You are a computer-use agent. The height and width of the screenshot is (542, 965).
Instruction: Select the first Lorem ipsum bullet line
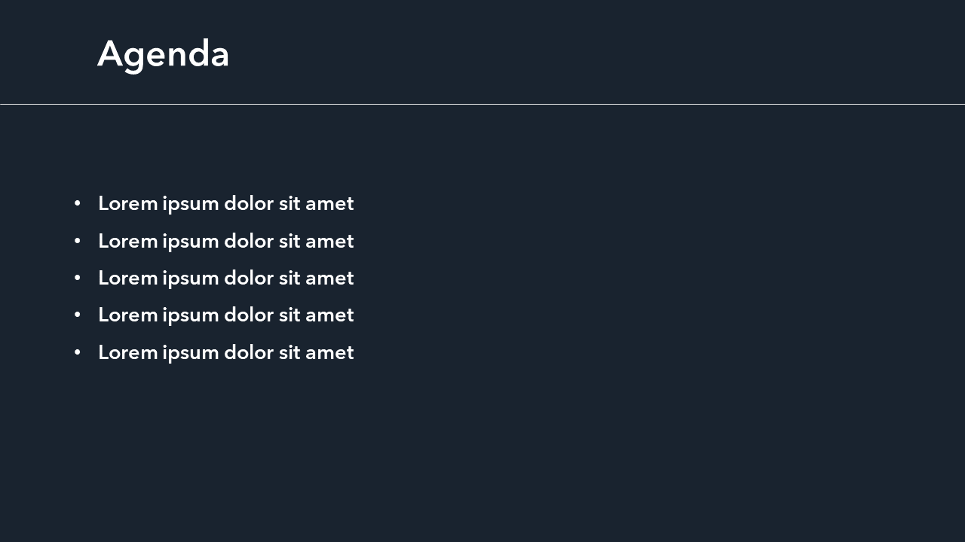[x=225, y=203]
